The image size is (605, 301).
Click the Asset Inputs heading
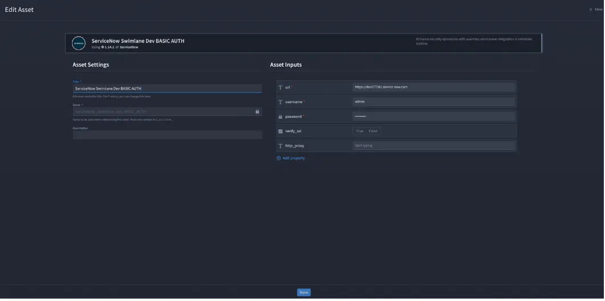coord(286,65)
